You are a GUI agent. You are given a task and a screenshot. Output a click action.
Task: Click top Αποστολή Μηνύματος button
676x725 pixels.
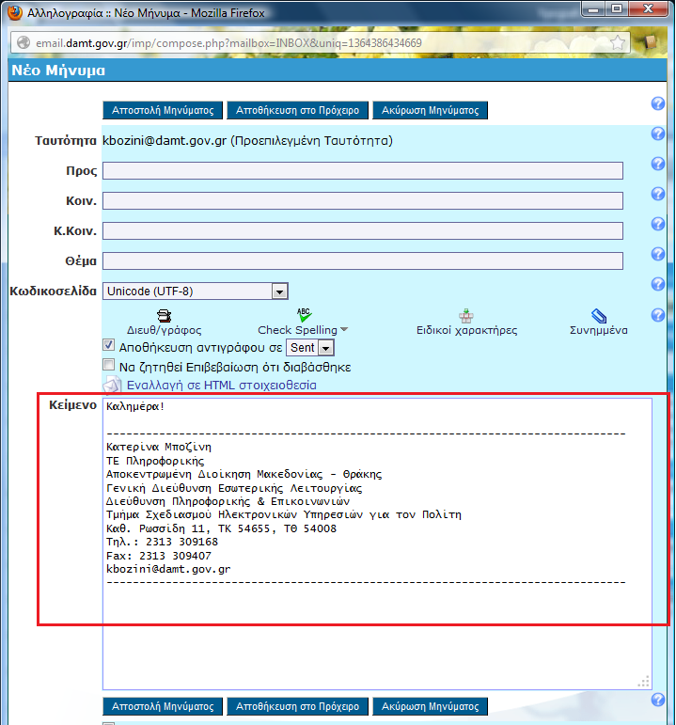click(163, 111)
